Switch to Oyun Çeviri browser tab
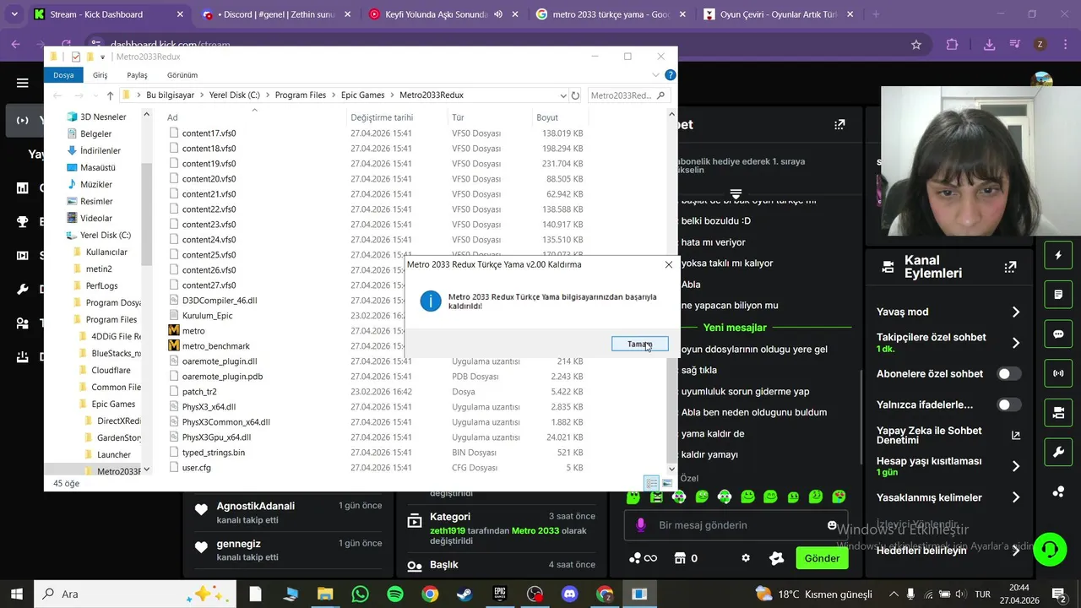The image size is (1081, 608). tap(780, 14)
